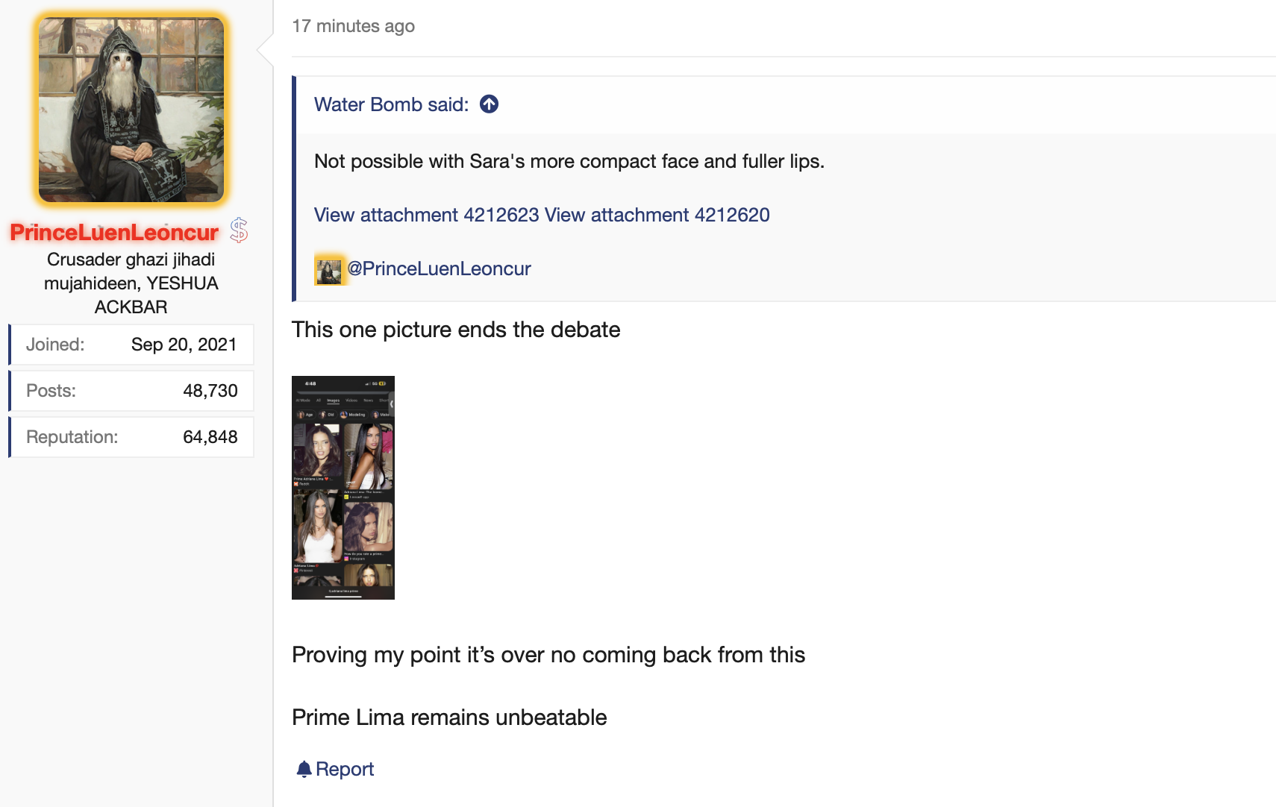Click the Report link text
This screenshot has width=1276, height=807.
(344, 769)
